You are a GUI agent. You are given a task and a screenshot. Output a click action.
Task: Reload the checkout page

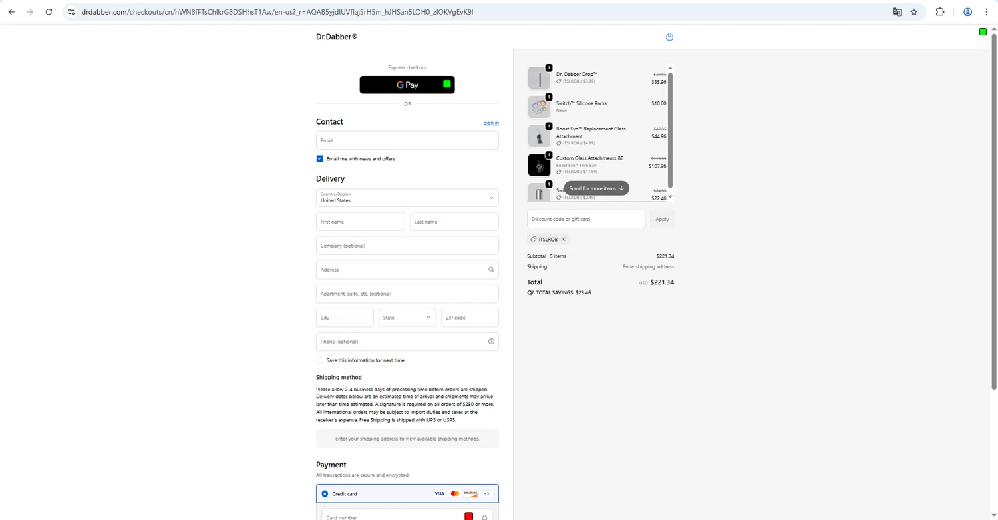point(49,12)
